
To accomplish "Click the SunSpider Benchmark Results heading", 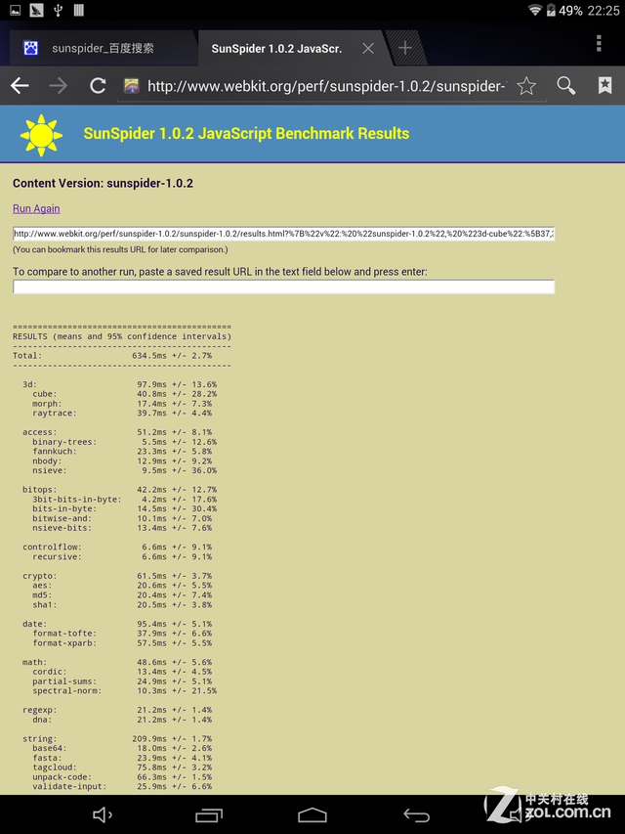I will [247, 134].
